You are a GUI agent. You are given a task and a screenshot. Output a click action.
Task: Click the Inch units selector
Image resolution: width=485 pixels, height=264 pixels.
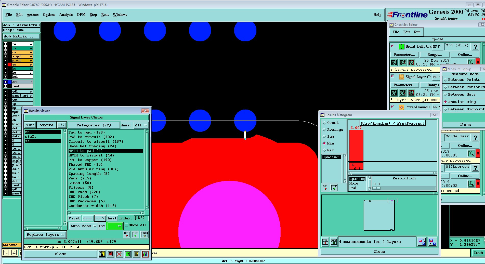478,253
